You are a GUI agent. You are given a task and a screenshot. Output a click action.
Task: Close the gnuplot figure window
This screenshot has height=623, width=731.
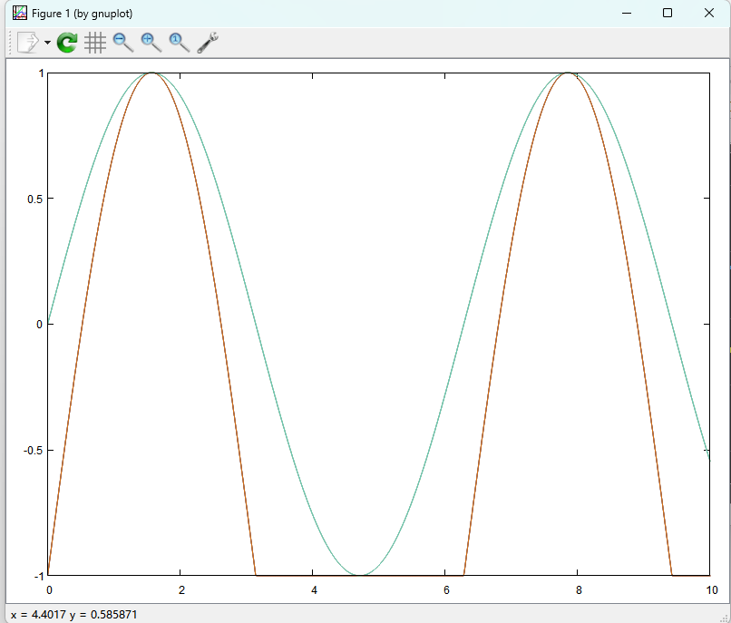(x=709, y=14)
